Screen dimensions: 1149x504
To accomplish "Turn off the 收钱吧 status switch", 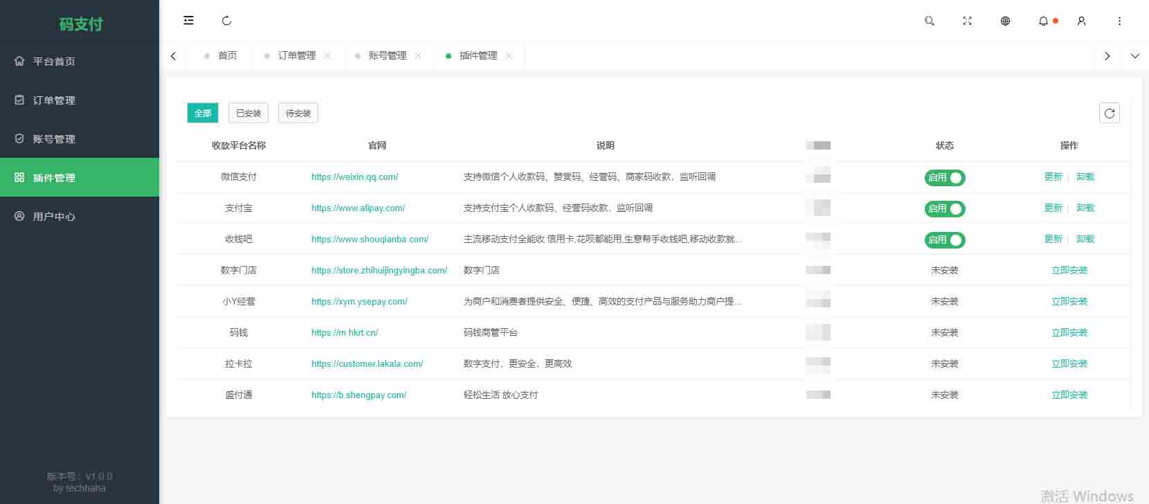I will (944, 240).
